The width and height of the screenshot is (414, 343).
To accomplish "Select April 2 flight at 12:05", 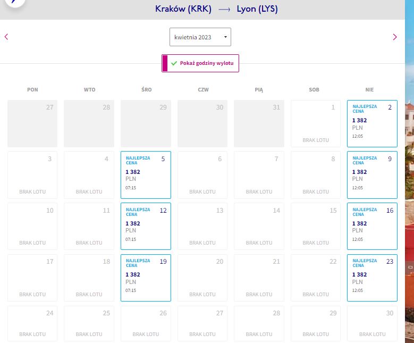I will [x=372, y=123].
